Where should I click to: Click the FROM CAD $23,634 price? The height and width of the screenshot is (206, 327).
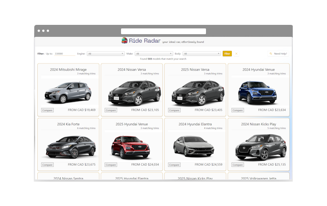[x=272, y=110]
